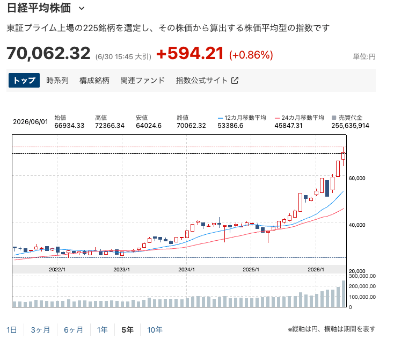Click the moving average value 53386.6

[230, 126]
